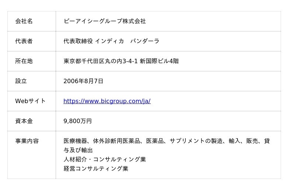
Task: Click the Webサイト row label
Action: pos(30,101)
